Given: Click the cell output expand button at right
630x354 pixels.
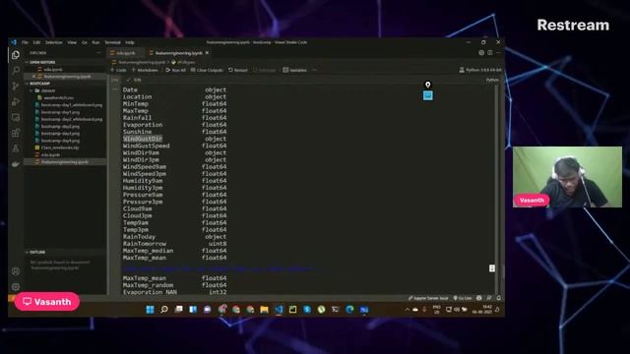Looking at the screenshot, I should 492,268.
